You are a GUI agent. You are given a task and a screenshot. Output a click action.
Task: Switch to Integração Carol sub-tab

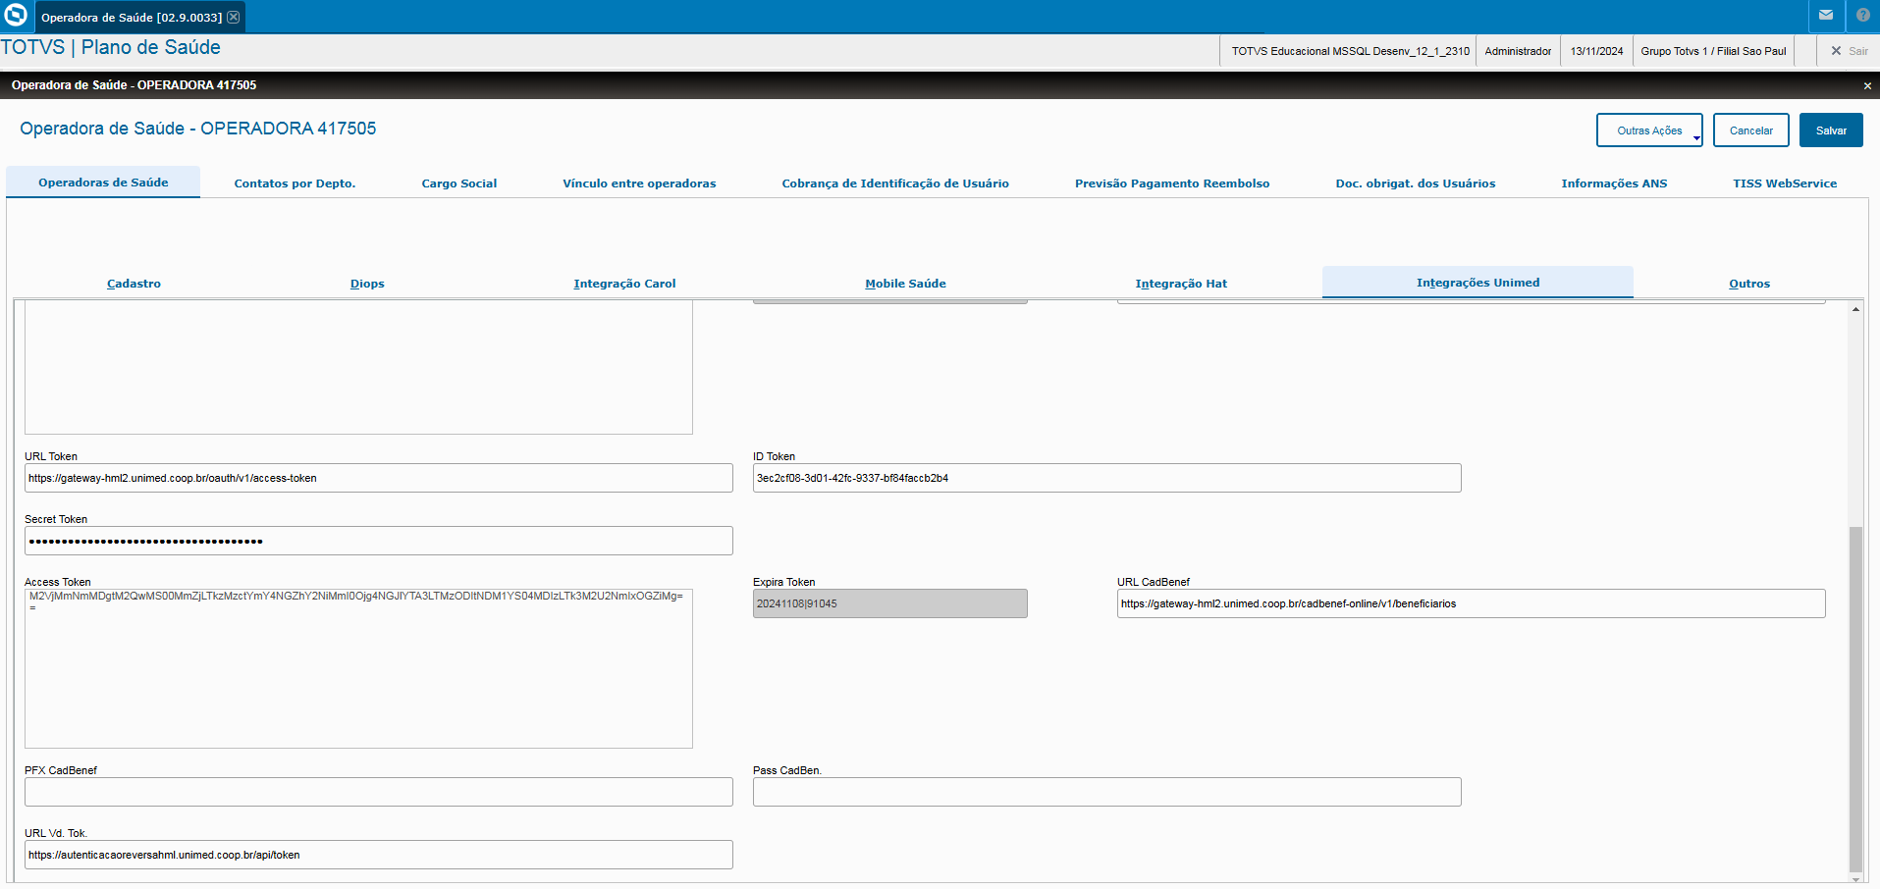(x=624, y=284)
